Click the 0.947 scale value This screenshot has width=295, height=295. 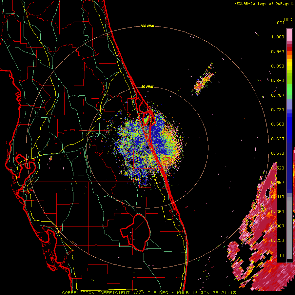click(278, 51)
